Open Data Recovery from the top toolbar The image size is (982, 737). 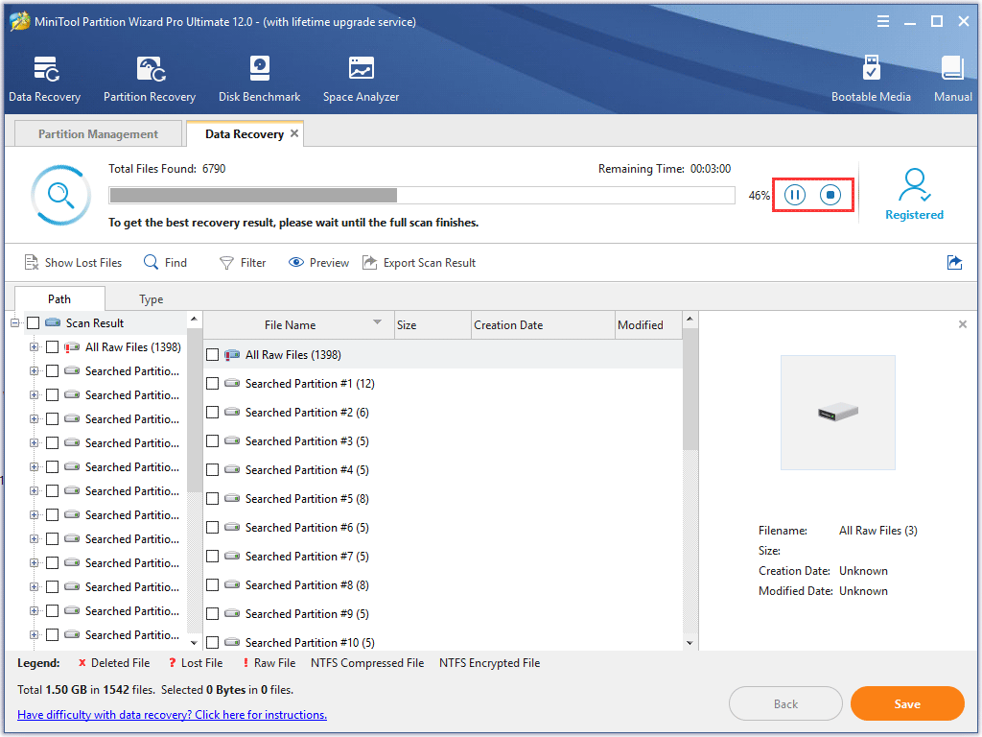point(44,79)
